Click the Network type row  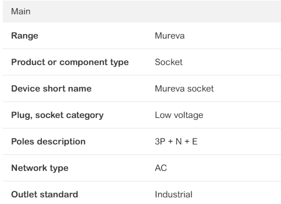click(x=142, y=168)
